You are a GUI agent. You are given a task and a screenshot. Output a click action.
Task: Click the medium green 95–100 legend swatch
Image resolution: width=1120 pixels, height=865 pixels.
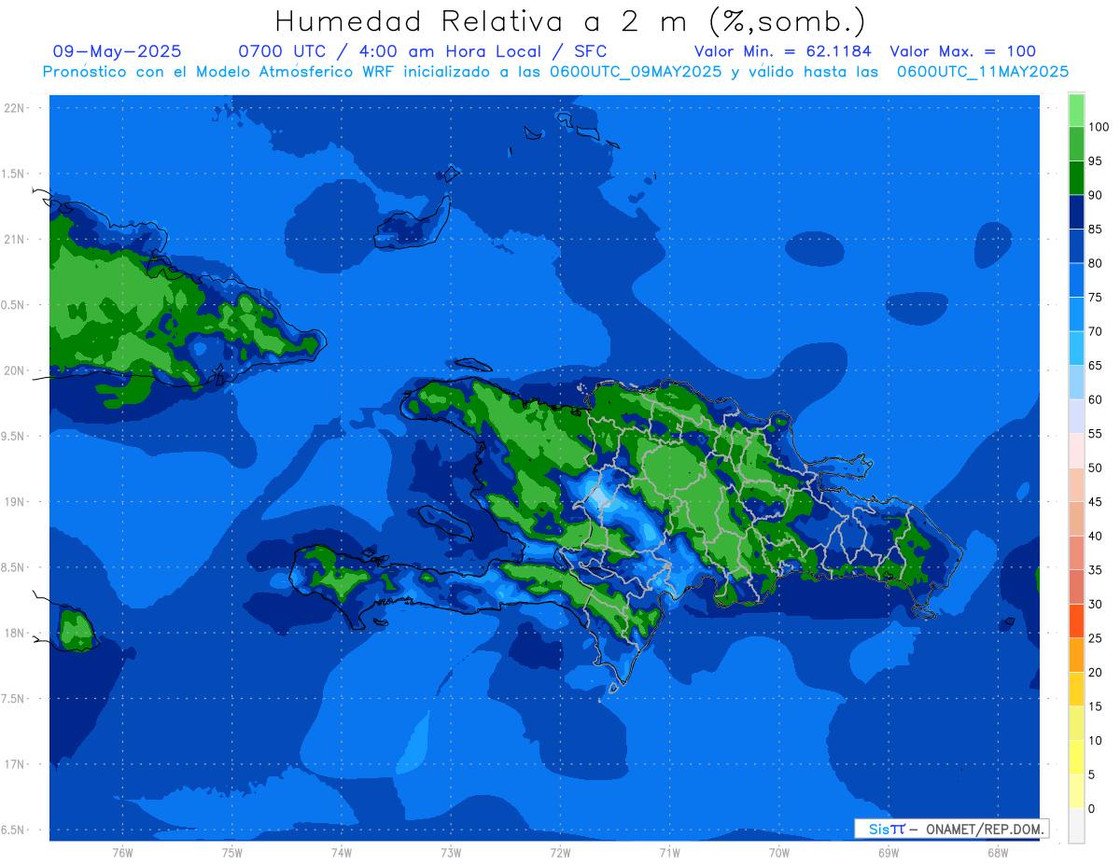[x=1076, y=144]
